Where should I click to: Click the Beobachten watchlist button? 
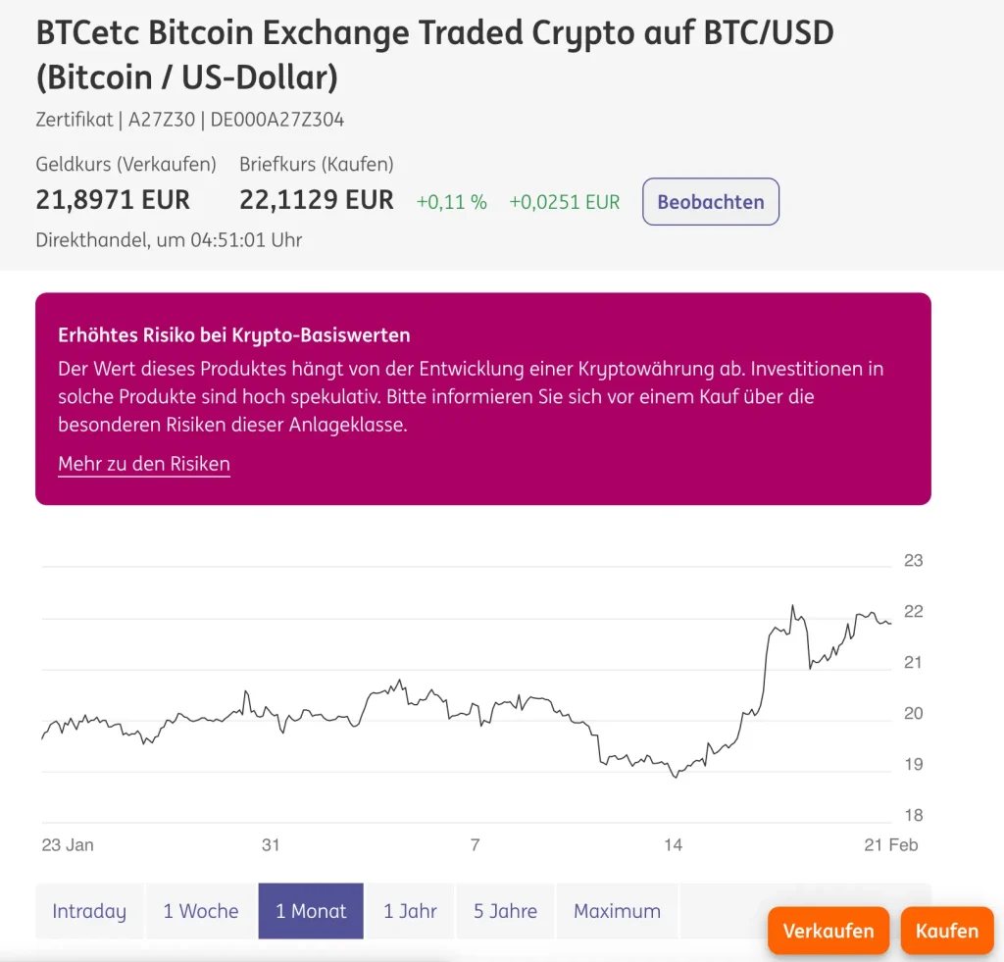point(710,202)
